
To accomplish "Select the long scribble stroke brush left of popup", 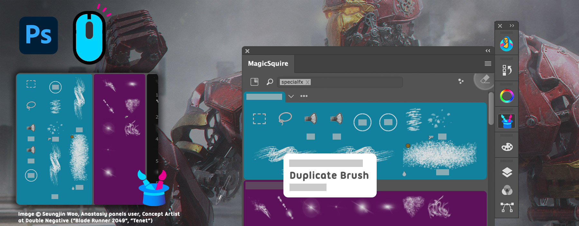I will (x=285, y=153).
